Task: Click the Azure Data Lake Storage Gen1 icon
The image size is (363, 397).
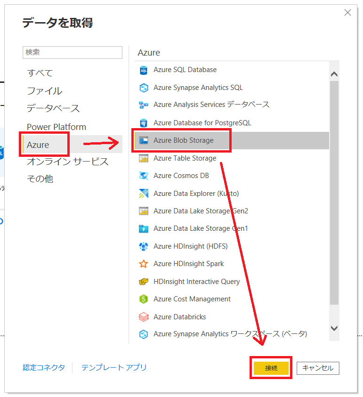Action: [x=144, y=228]
